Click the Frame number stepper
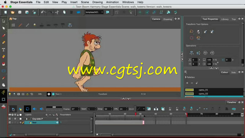Viewport: 245px width, 138px height. 79,109
